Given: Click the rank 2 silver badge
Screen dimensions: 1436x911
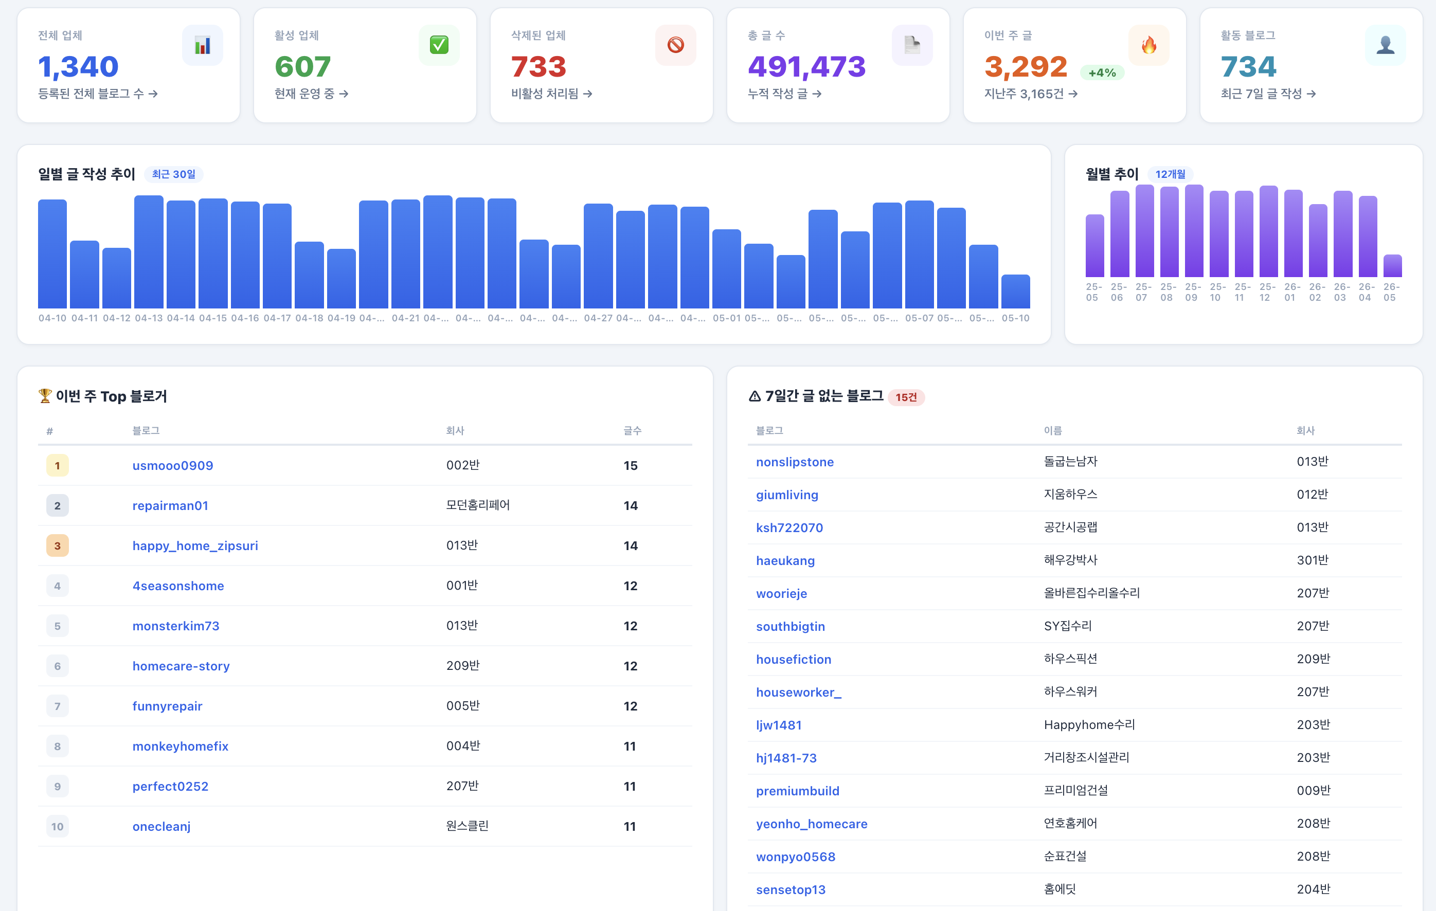Looking at the screenshot, I should point(57,505).
